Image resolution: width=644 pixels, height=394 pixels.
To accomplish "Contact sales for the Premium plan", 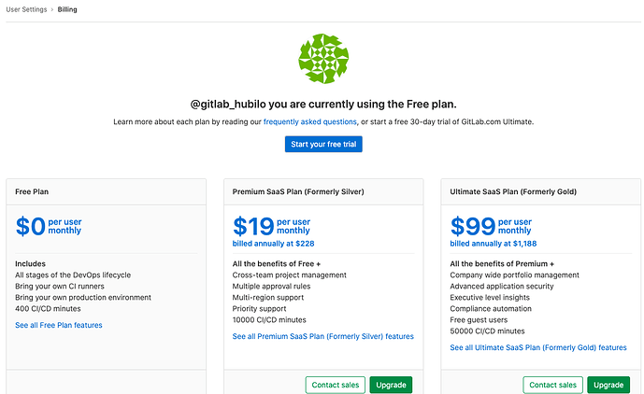I will pyautogui.click(x=335, y=385).
